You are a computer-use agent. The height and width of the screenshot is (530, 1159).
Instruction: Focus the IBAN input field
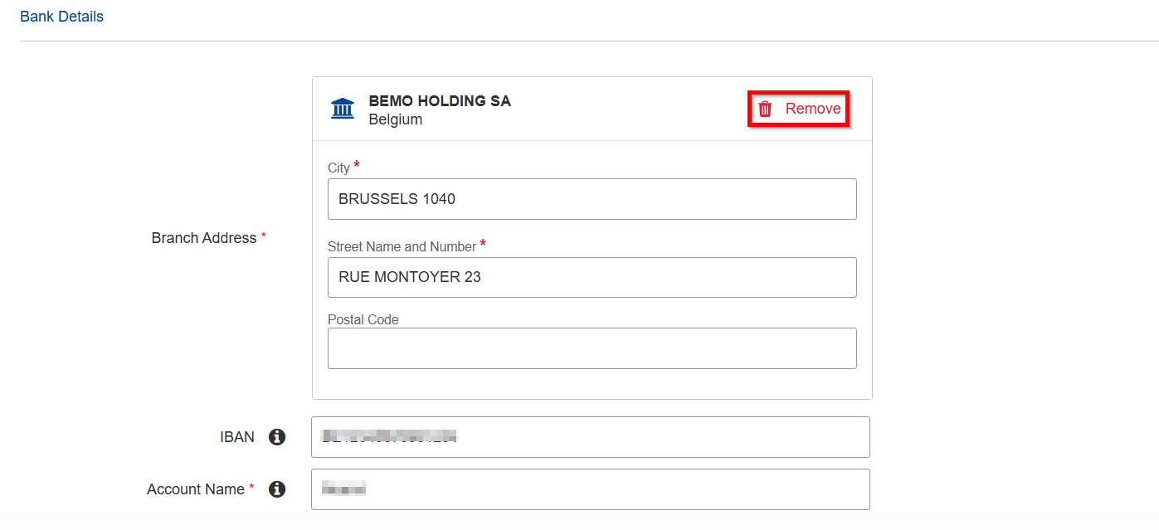(x=590, y=437)
